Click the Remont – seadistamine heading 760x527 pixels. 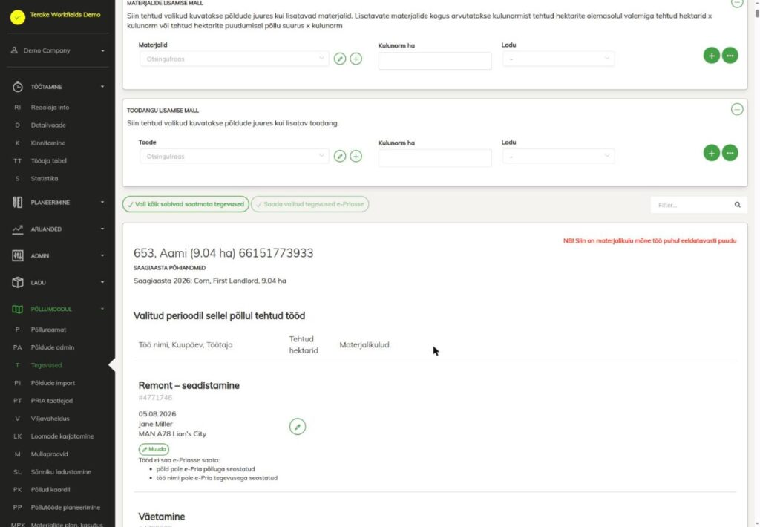(189, 385)
